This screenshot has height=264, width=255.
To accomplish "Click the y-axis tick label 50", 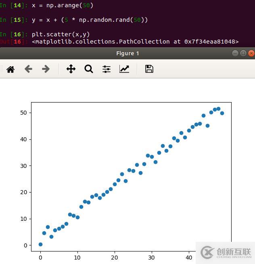I will pos(23,113).
